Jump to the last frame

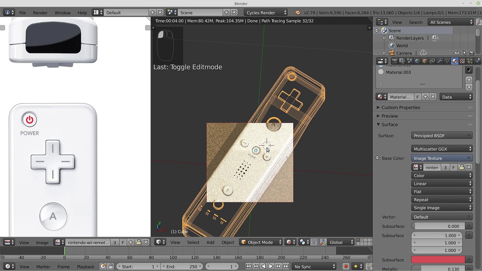pyautogui.click(x=286, y=266)
